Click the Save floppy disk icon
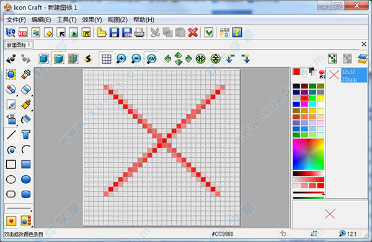The height and width of the screenshot is (242, 372). [114, 32]
